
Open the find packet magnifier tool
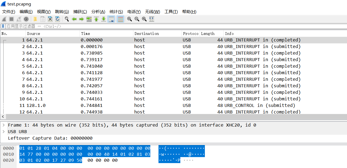pos(67,19)
